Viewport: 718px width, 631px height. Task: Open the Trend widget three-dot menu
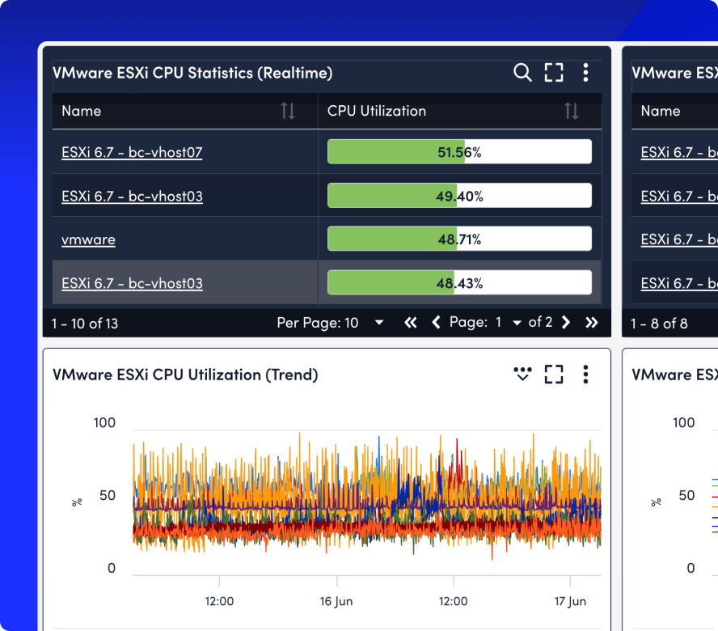(585, 375)
